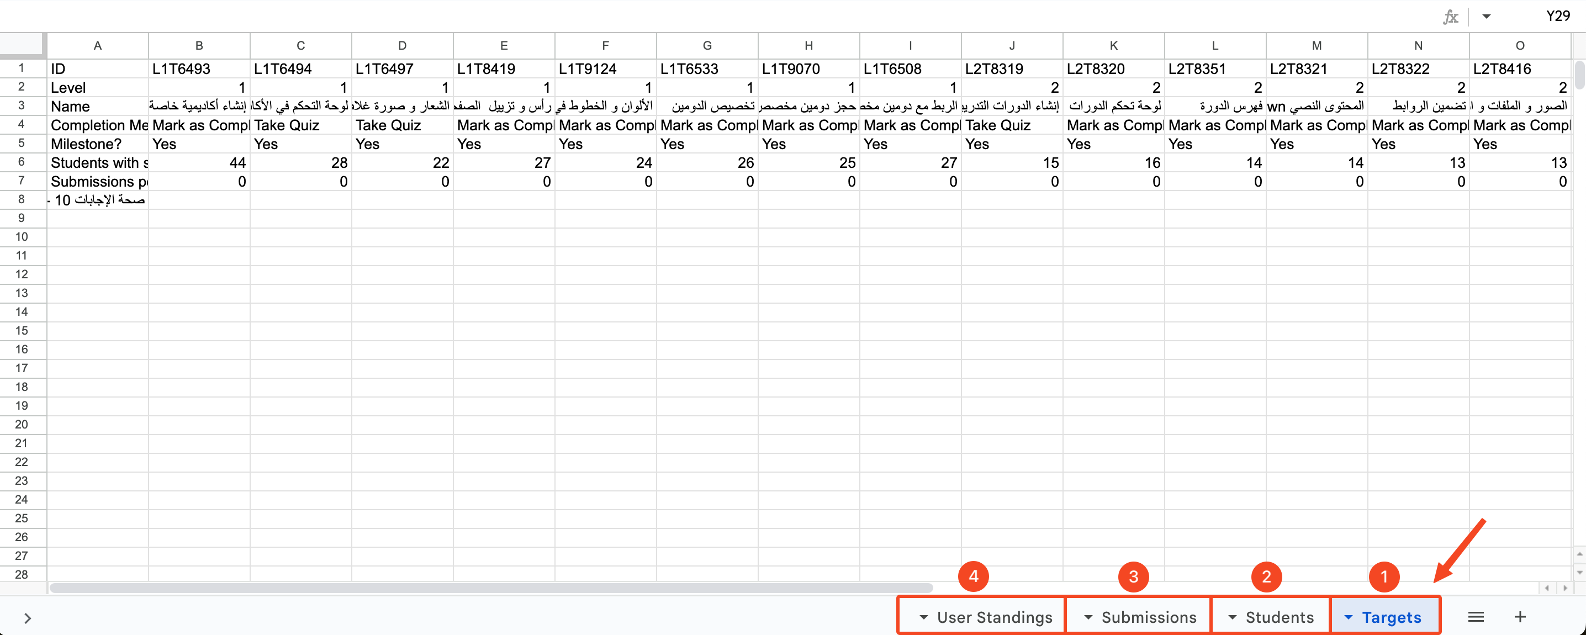Select row 28 header

pos(23,574)
